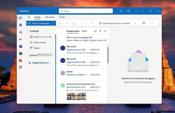Open Microsoft email dated 24/08/2024

81,50
